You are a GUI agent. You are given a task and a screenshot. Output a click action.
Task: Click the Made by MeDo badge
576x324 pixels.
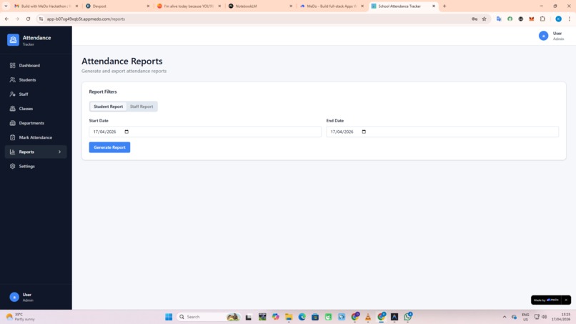point(546,300)
